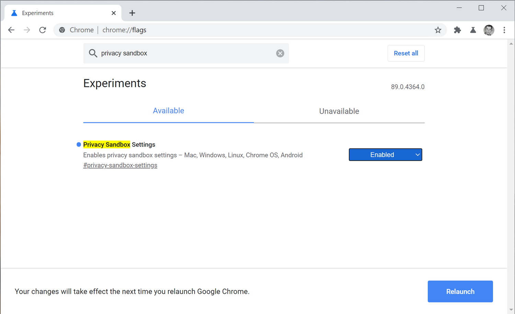This screenshot has width=515, height=314.
Task: Open the Extensions puzzle icon
Action: (457, 30)
